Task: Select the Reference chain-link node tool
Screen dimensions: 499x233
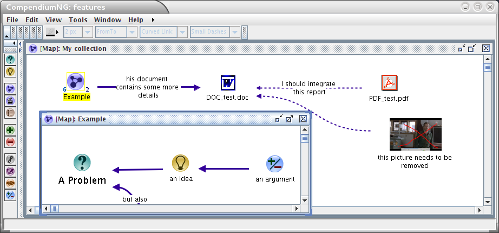Action: 10,160
